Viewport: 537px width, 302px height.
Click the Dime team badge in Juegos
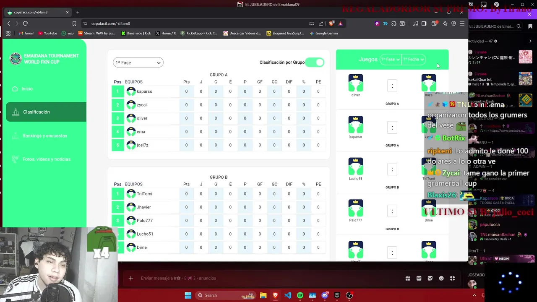429,208
